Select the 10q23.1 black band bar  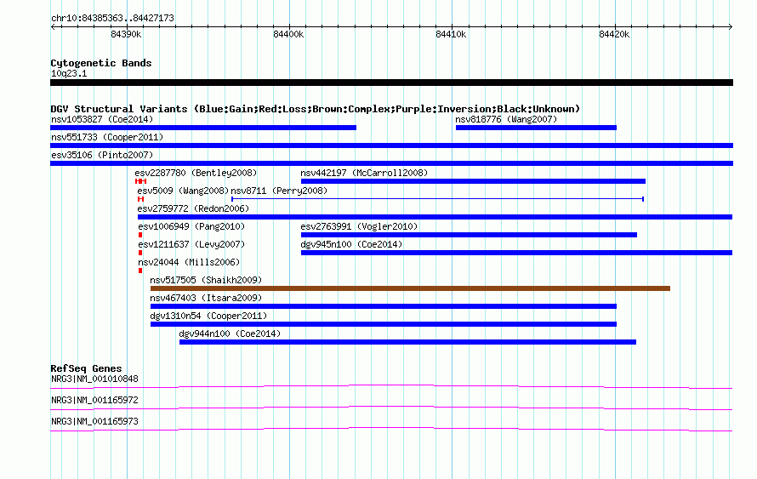tap(391, 83)
